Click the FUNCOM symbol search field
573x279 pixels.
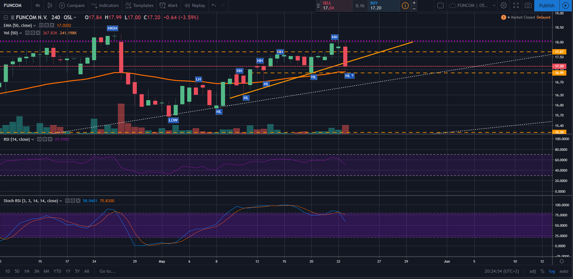pos(15,5)
